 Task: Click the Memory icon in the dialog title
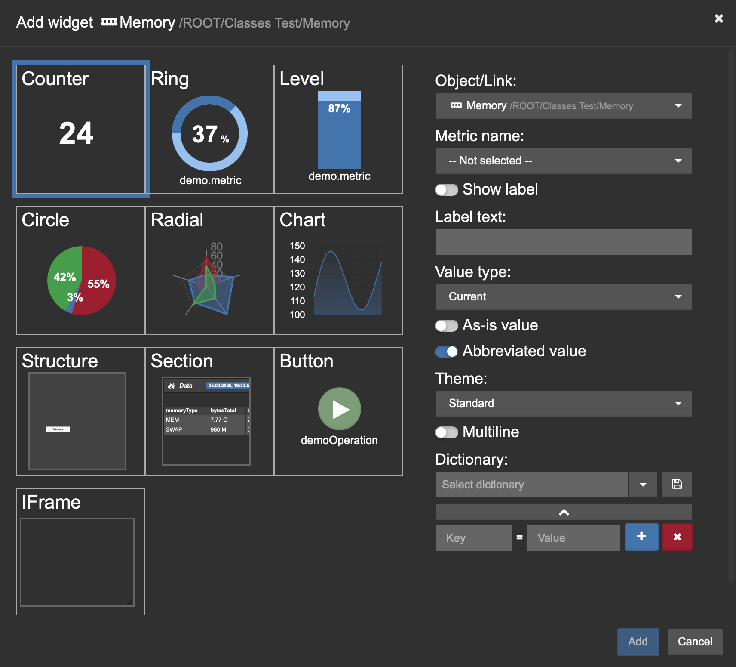pos(109,22)
